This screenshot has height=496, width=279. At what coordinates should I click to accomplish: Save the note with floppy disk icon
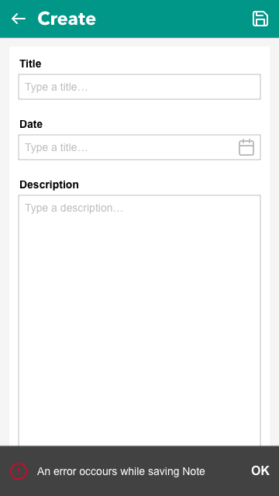pos(260,19)
